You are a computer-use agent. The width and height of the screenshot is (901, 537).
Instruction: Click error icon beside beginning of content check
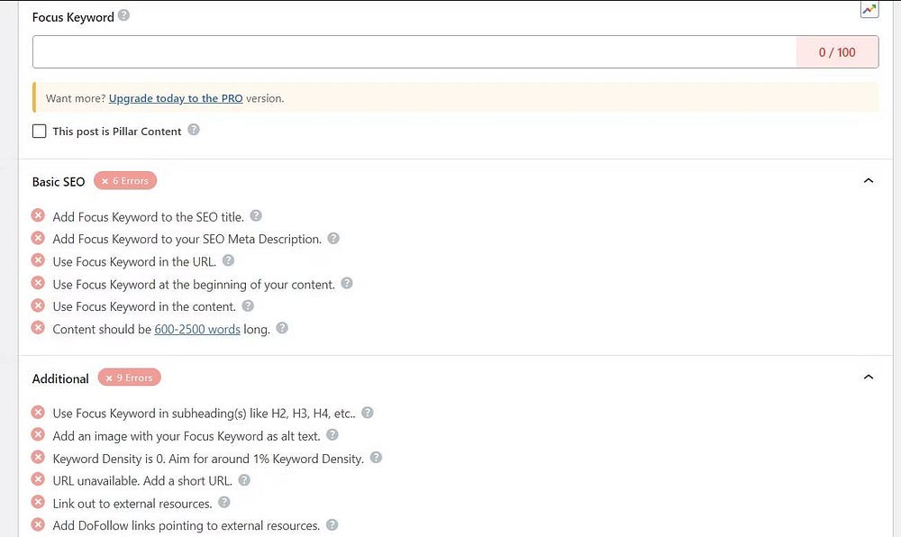point(38,283)
